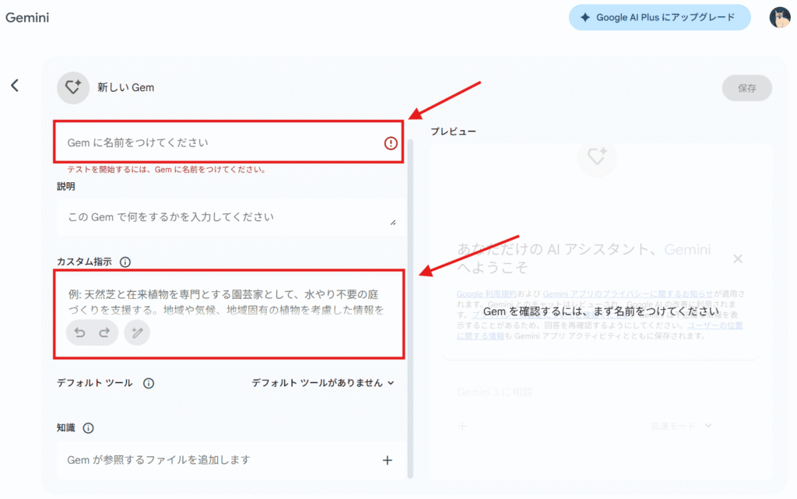Open the info icon next to 知識
Image resolution: width=797 pixels, height=499 pixels.
tap(88, 427)
